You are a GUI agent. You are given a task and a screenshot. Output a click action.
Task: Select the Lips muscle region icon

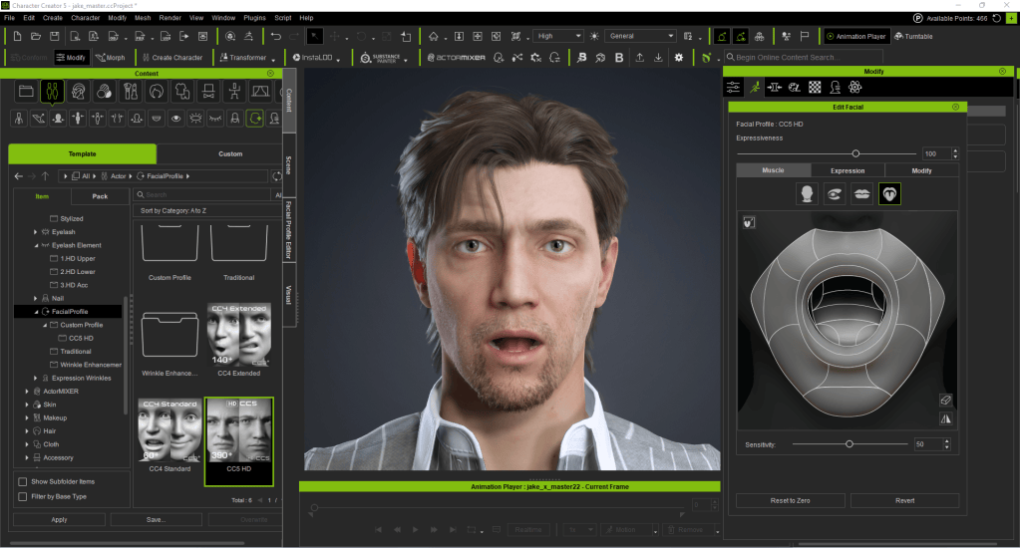(x=861, y=193)
